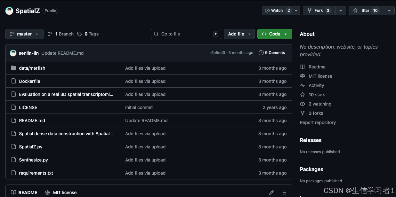The height and width of the screenshot is (197, 396).
Task: Open 'Spatial dense data construction with Spatial...' file
Action: (66, 134)
